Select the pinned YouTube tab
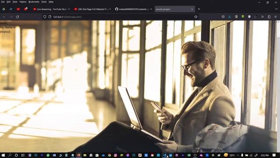This screenshot has height=158, width=280. (x=18, y=9)
